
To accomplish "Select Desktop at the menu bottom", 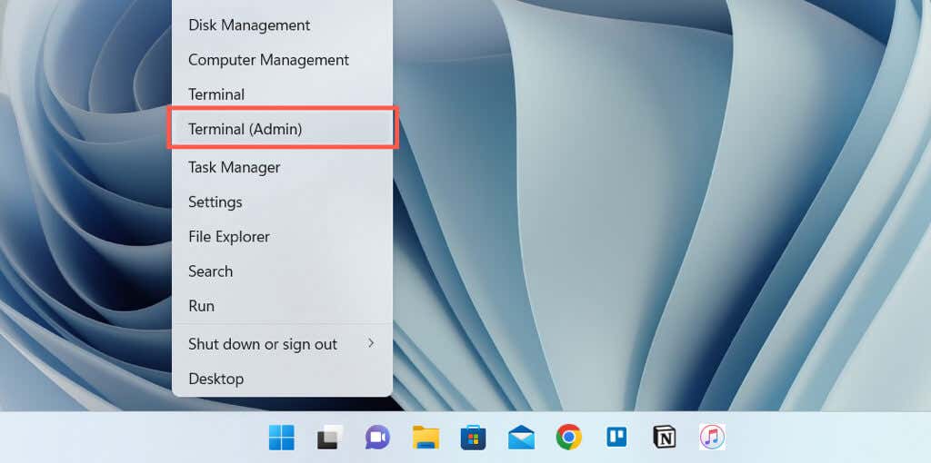I will coord(282,379).
